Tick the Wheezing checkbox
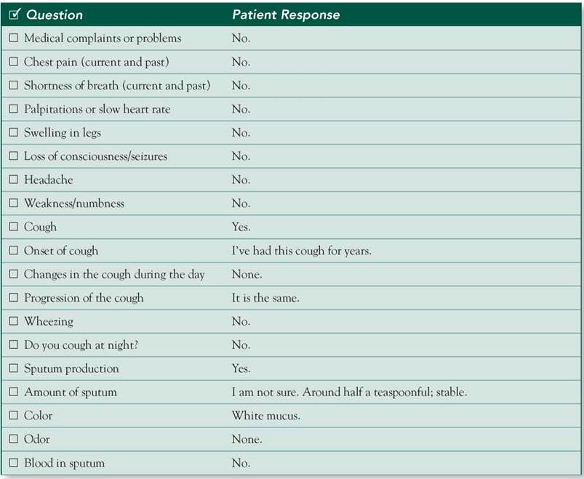 [x=13, y=321]
